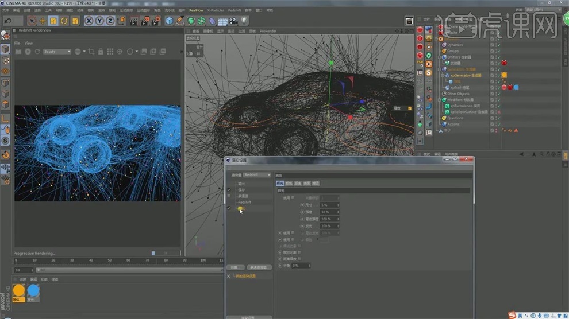Select the Rotate tool
The width and height of the screenshot is (569, 319).
pyautogui.click(x=64, y=21)
